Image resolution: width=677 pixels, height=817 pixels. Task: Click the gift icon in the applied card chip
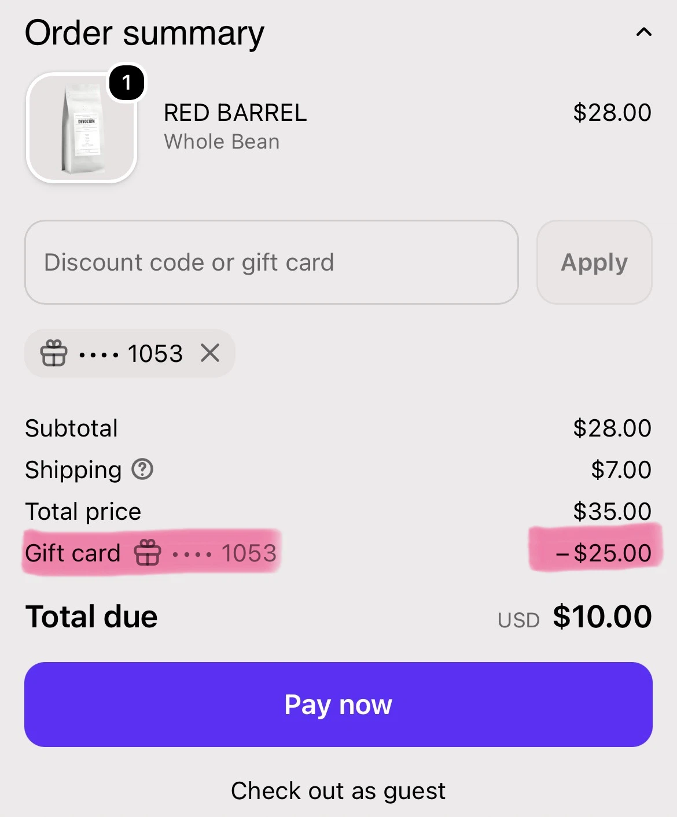pyautogui.click(x=54, y=353)
